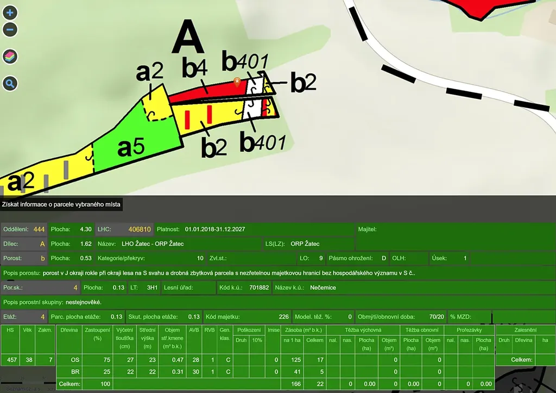
Task: Open the map search tool
Action: [10, 83]
